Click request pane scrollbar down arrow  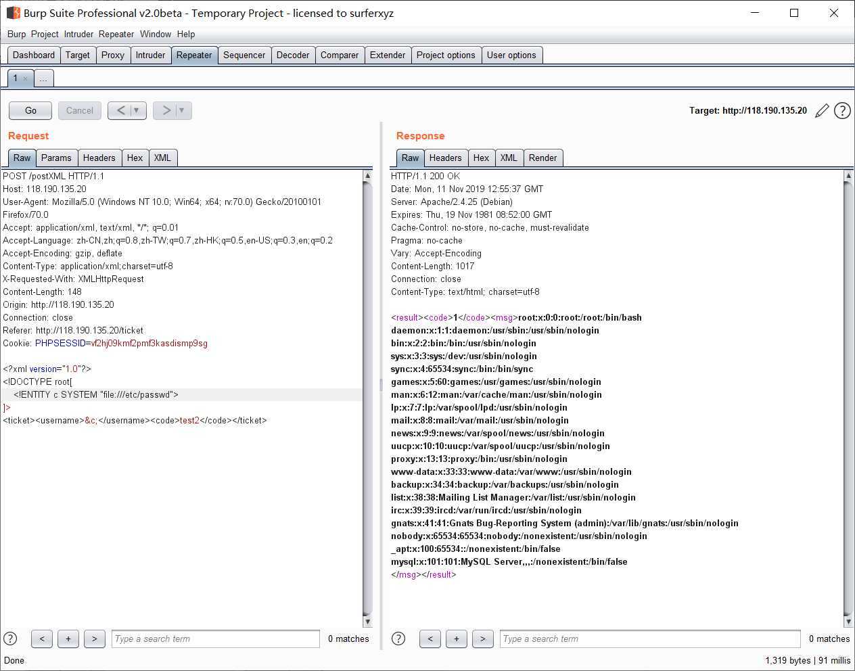click(x=367, y=622)
